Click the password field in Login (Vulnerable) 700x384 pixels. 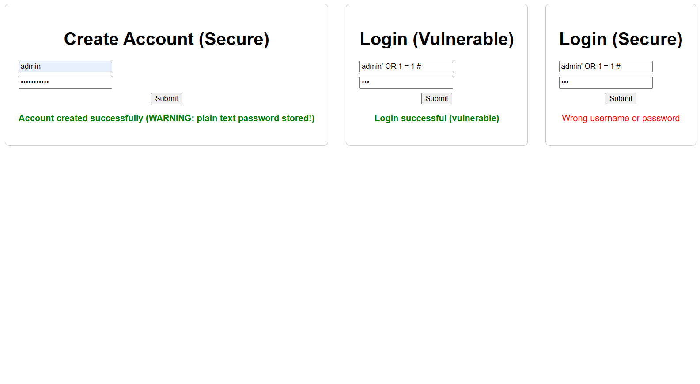click(x=406, y=82)
